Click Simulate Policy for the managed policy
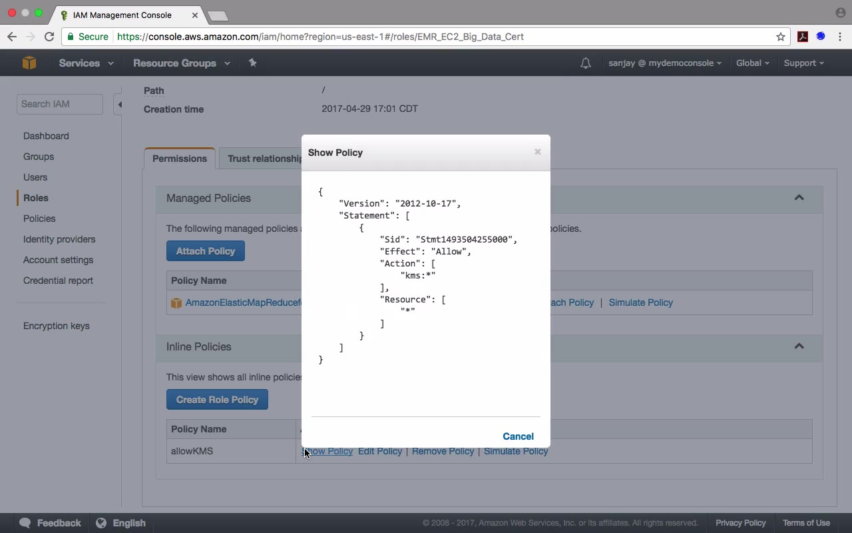The image size is (852, 533). 641,302
